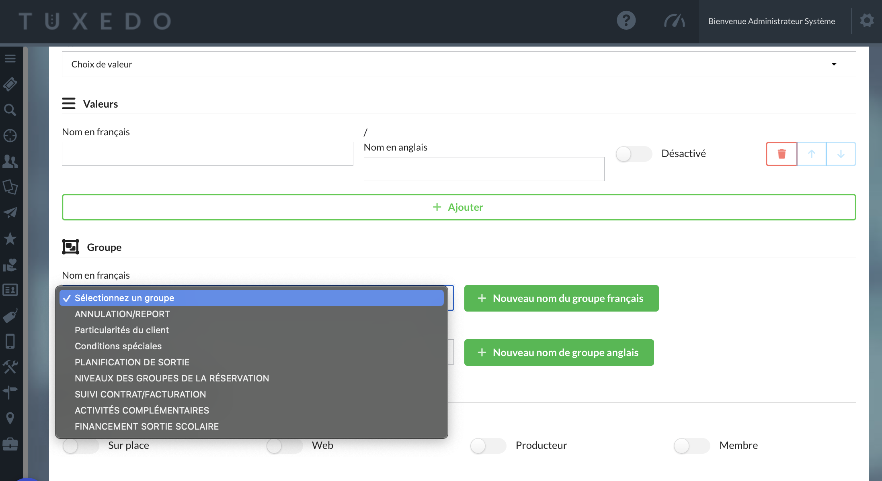Viewport: 882px width, 481px height.
Task: Click the help question mark icon
Action: click(626, 20)
